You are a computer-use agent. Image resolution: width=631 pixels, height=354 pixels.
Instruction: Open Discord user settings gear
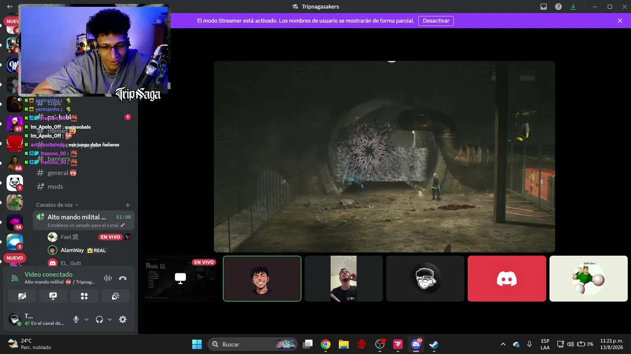coord(123,320)
